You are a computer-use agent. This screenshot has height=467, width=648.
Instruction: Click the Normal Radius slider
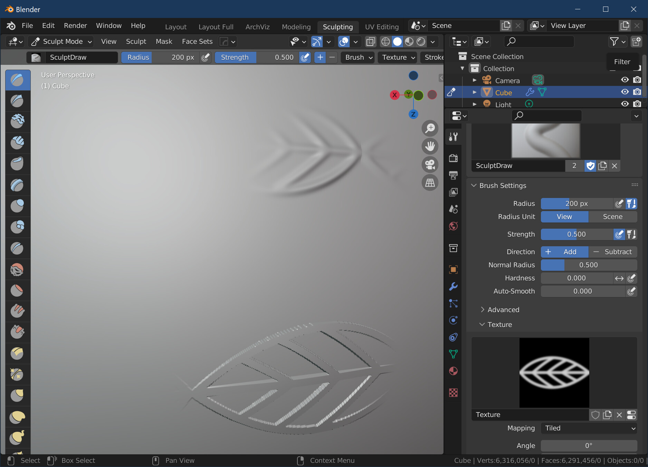pos(589,265)
